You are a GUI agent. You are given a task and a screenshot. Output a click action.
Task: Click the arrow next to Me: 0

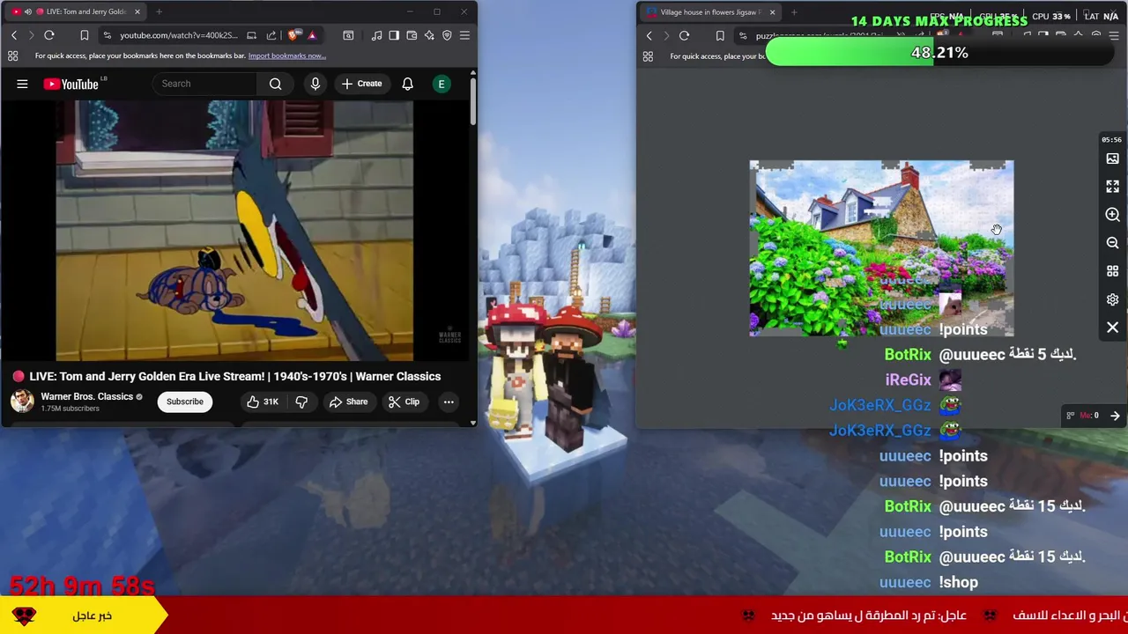1115,416
